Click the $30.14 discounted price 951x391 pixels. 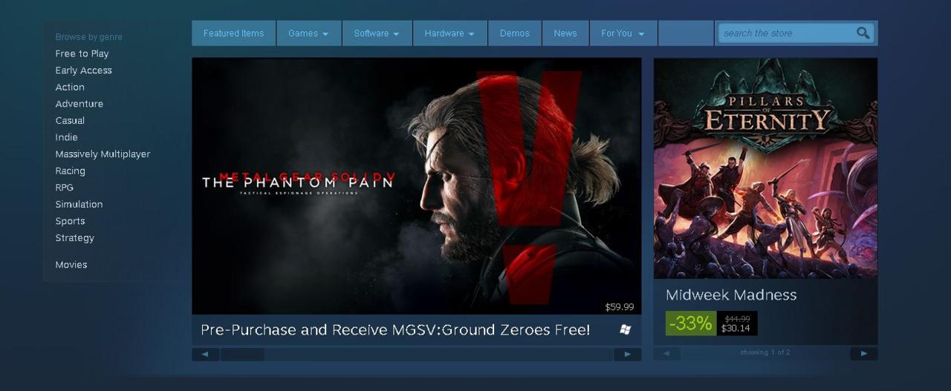tap(736, 329)
